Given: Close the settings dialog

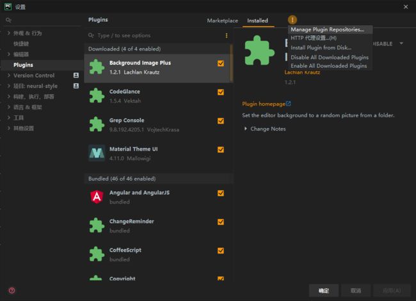Looking at the screenshot, I should pyautogui.click(x=406, y=7).
